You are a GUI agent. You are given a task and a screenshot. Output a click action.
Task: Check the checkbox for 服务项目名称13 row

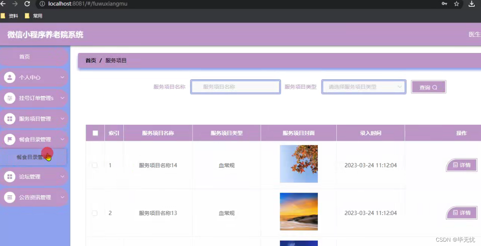click(x=95, y=213)
